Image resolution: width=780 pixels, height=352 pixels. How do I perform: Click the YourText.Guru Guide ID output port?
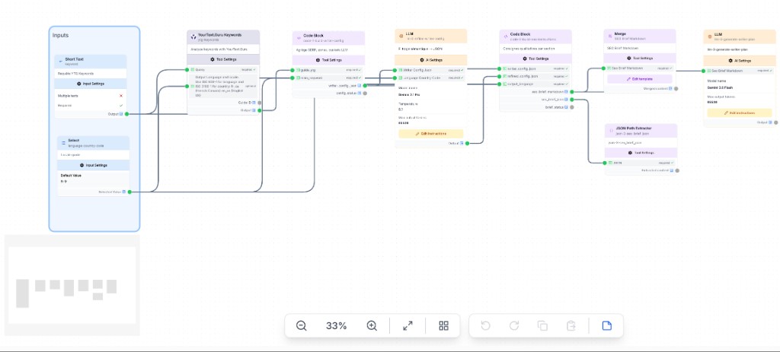tap(260, 103)
